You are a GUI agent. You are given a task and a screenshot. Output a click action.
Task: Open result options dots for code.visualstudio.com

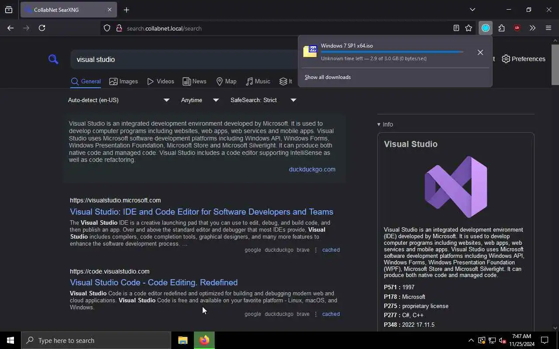click(316, 314)
